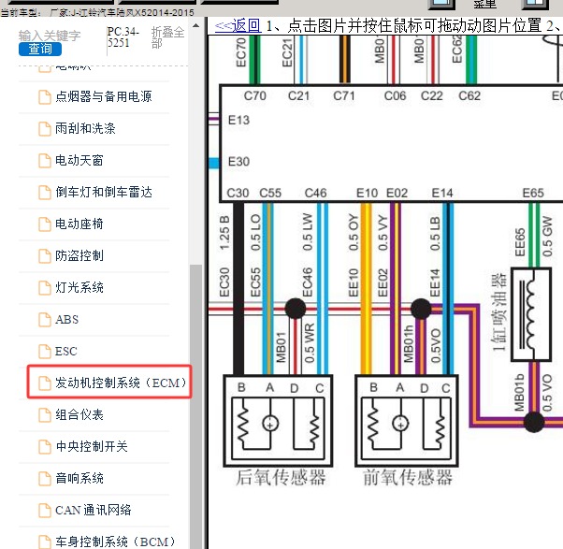Viewport: 563px width, 549px height.
Task: Select 发动机控制系统（ECM）entry
Action: tap(121, 383)
